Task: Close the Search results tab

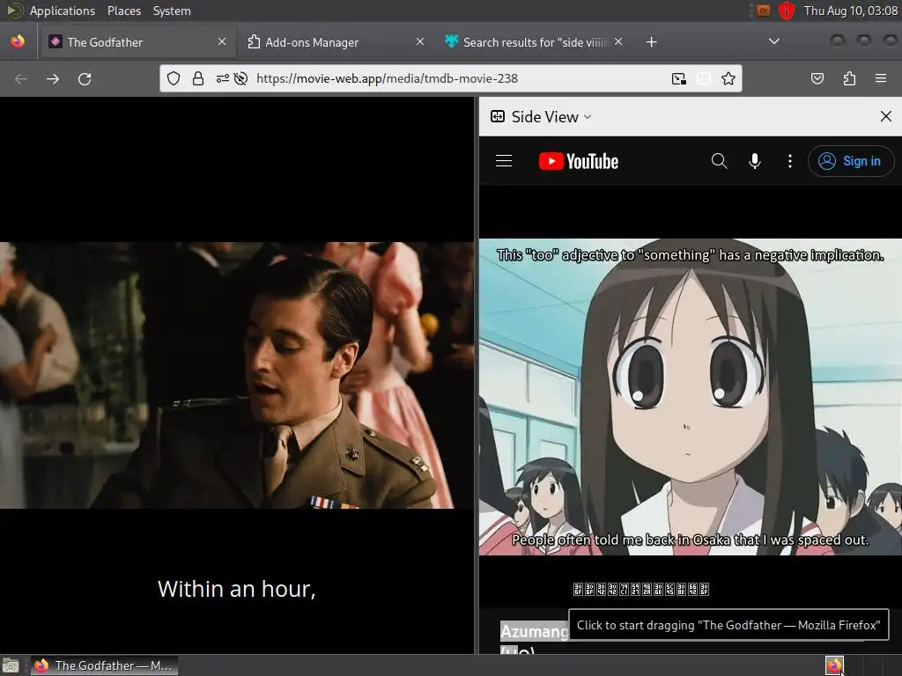Action: [617, 42]
